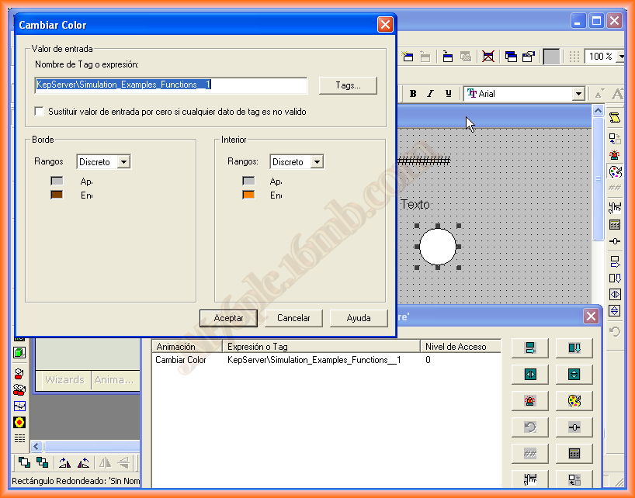
Task: Click the color palette animation button
Action: (x=574, y=401)
